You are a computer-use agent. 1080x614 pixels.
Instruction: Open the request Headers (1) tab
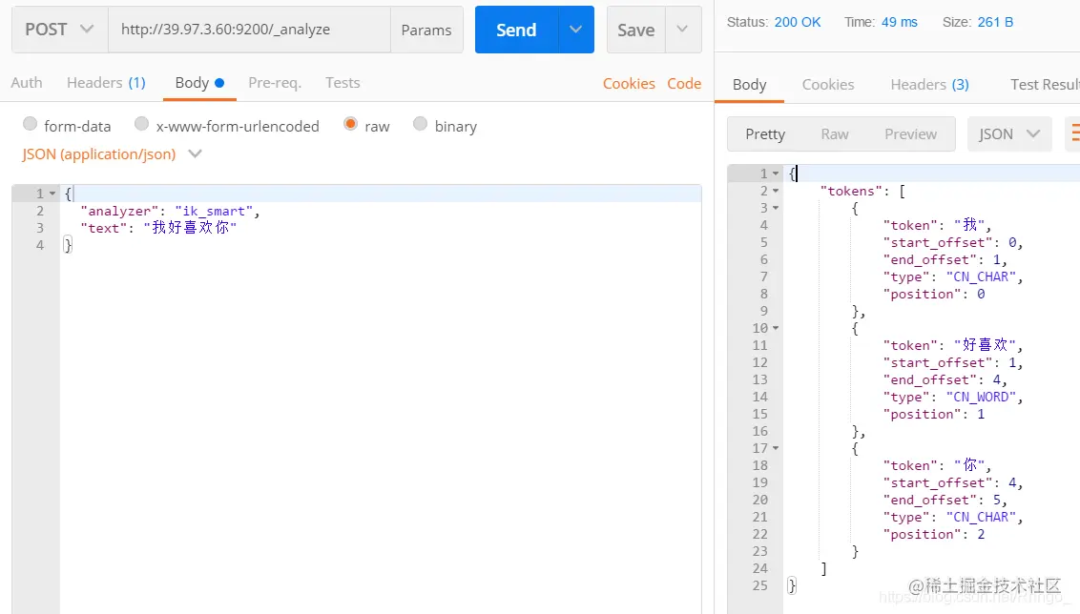tap(106, 83)
